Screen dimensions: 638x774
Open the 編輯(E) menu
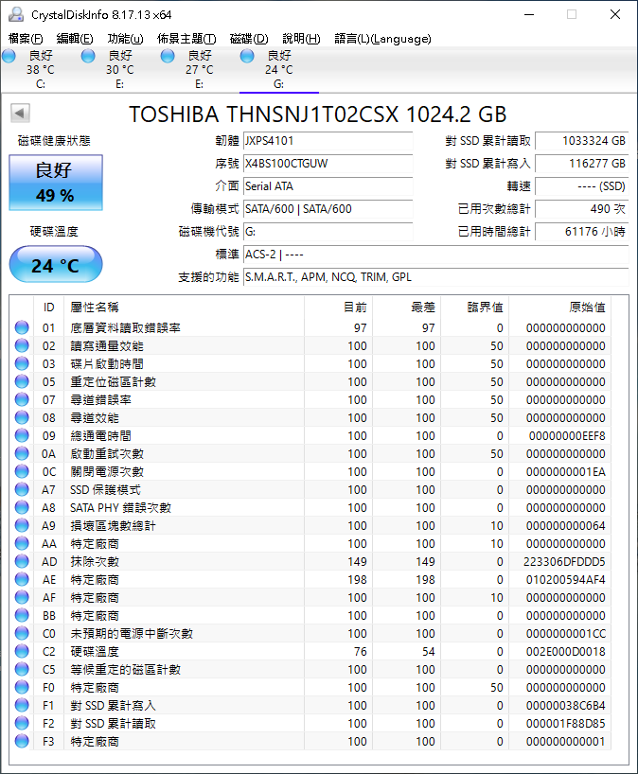click(75, 39)
